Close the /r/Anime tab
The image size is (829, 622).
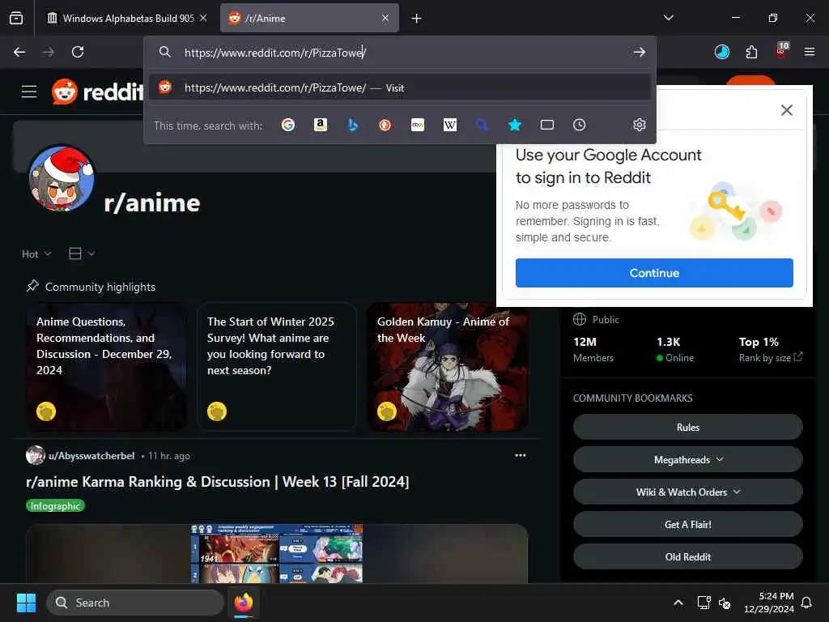coord(385,18)
